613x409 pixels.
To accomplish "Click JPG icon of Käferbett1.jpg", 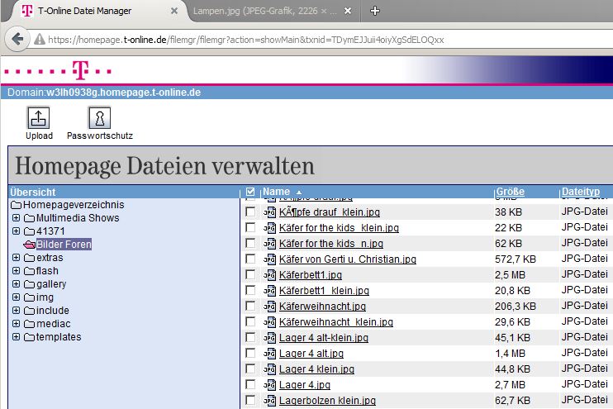I will point(270,275).
